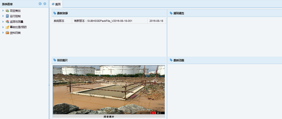Show slide 1 using red indicator
Screen dimensions: 282x119
pyautogui.click(x=153, y=113)
